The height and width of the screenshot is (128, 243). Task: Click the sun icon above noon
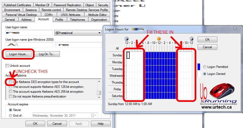pyautogui.click(x=159, y=39)
